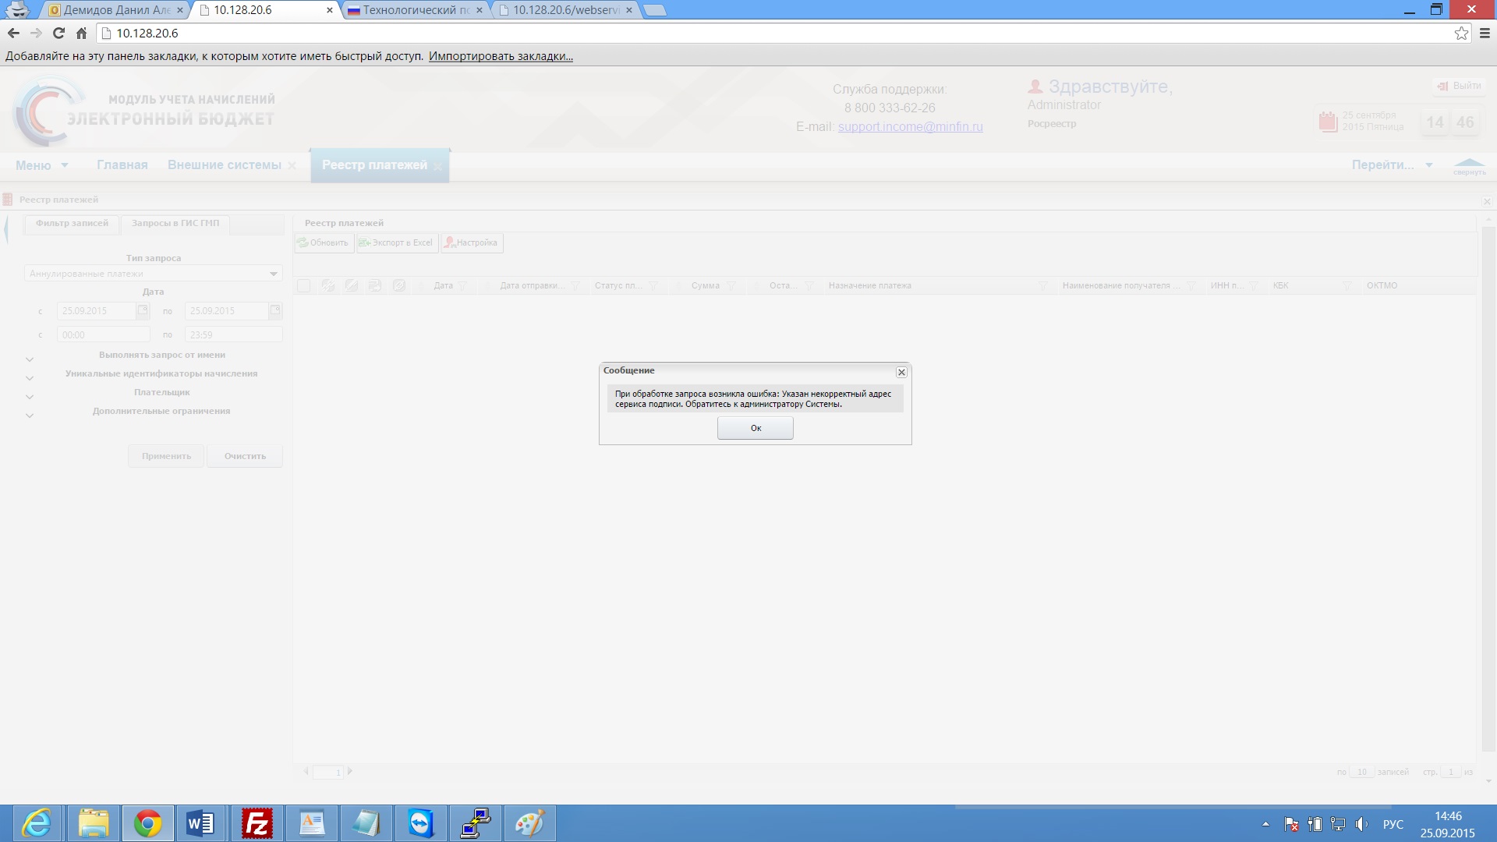The image size is (1497, 842).
Task: Go back in browser history
Action: click(x=13, y=33)
